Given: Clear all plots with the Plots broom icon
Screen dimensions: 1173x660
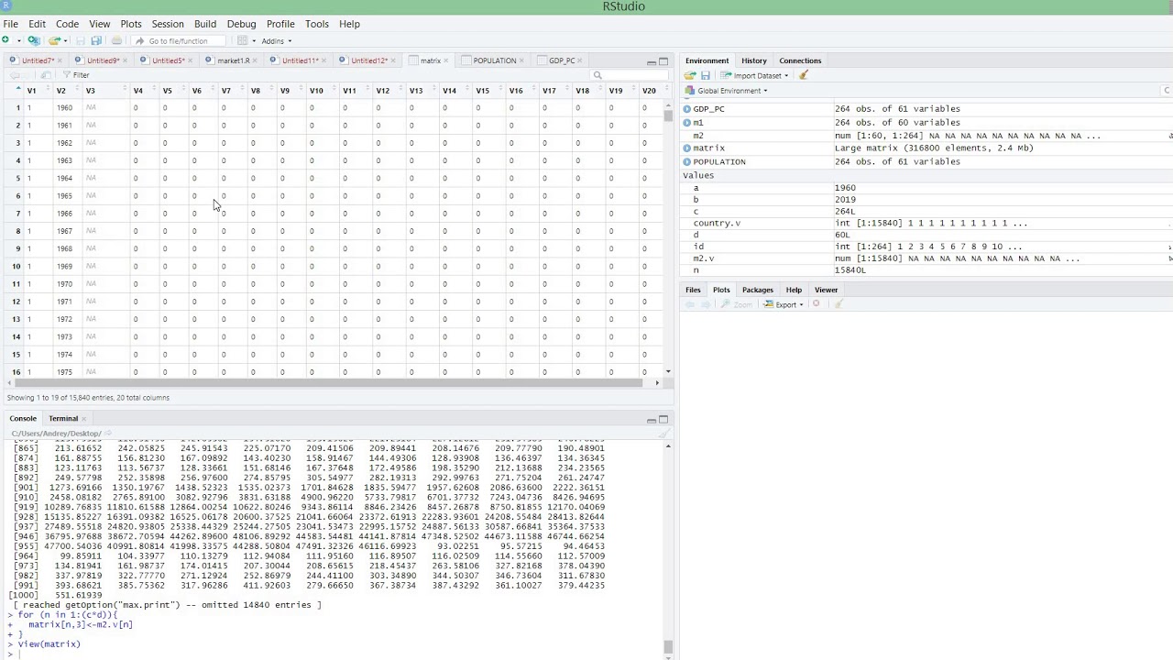Looking at the screenshot, I should 838,304.
